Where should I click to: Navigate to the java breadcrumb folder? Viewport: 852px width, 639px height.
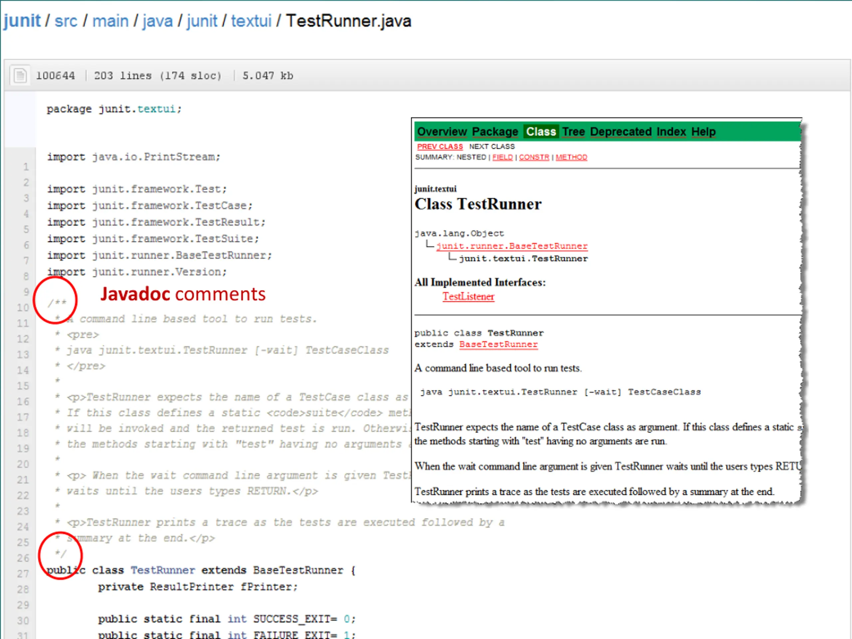point(157,21)
